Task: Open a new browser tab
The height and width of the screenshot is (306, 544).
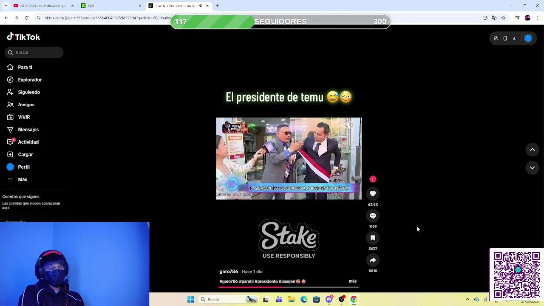Action: [x=218, y=6]
